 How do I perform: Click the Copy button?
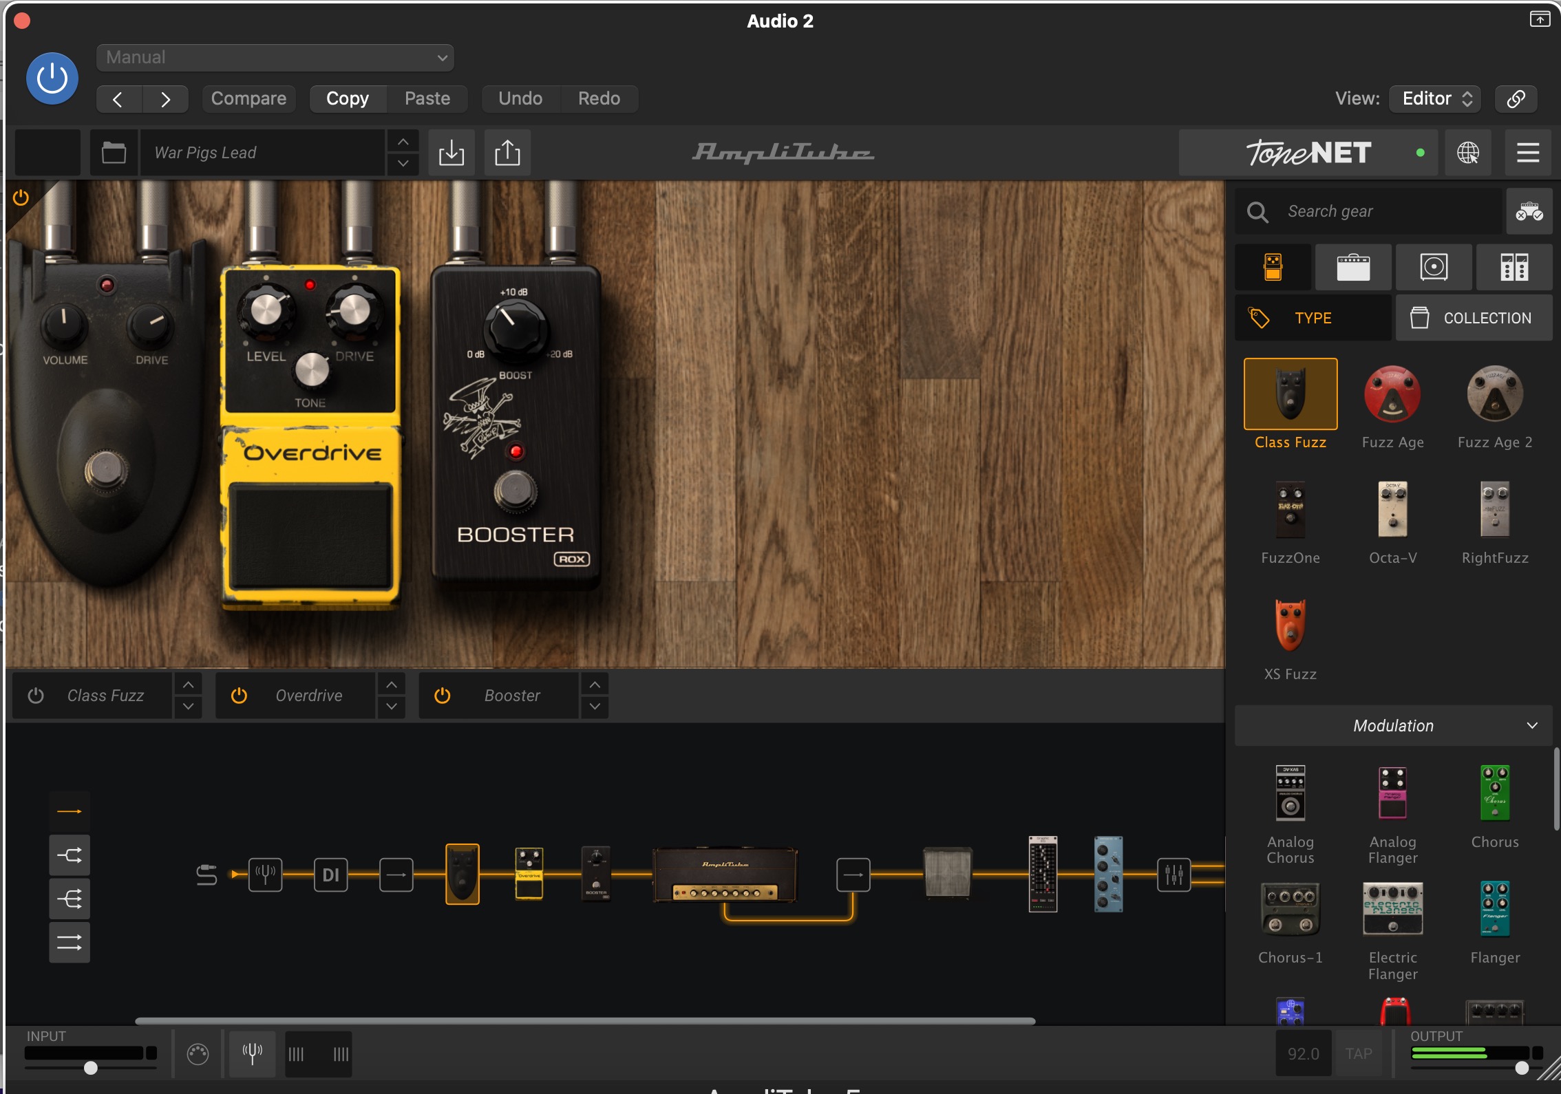pyautogui.click(x=348, y=99)
